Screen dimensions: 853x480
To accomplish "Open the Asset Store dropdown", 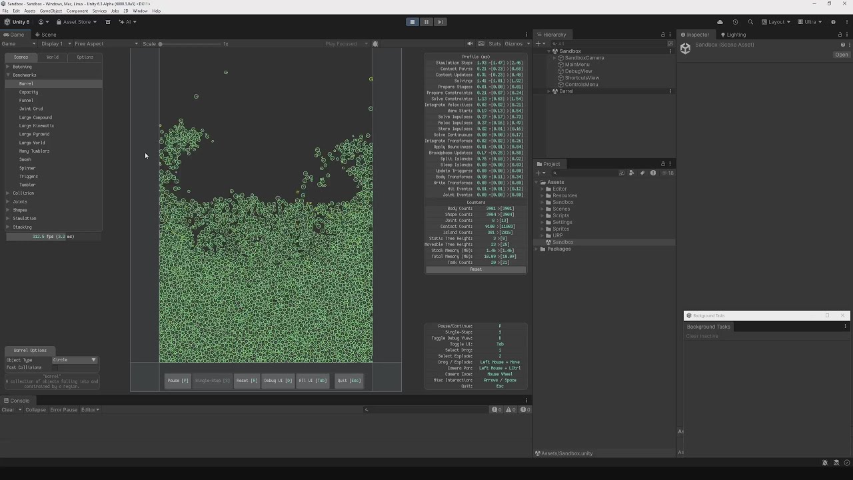I will (x=76, y=22).
